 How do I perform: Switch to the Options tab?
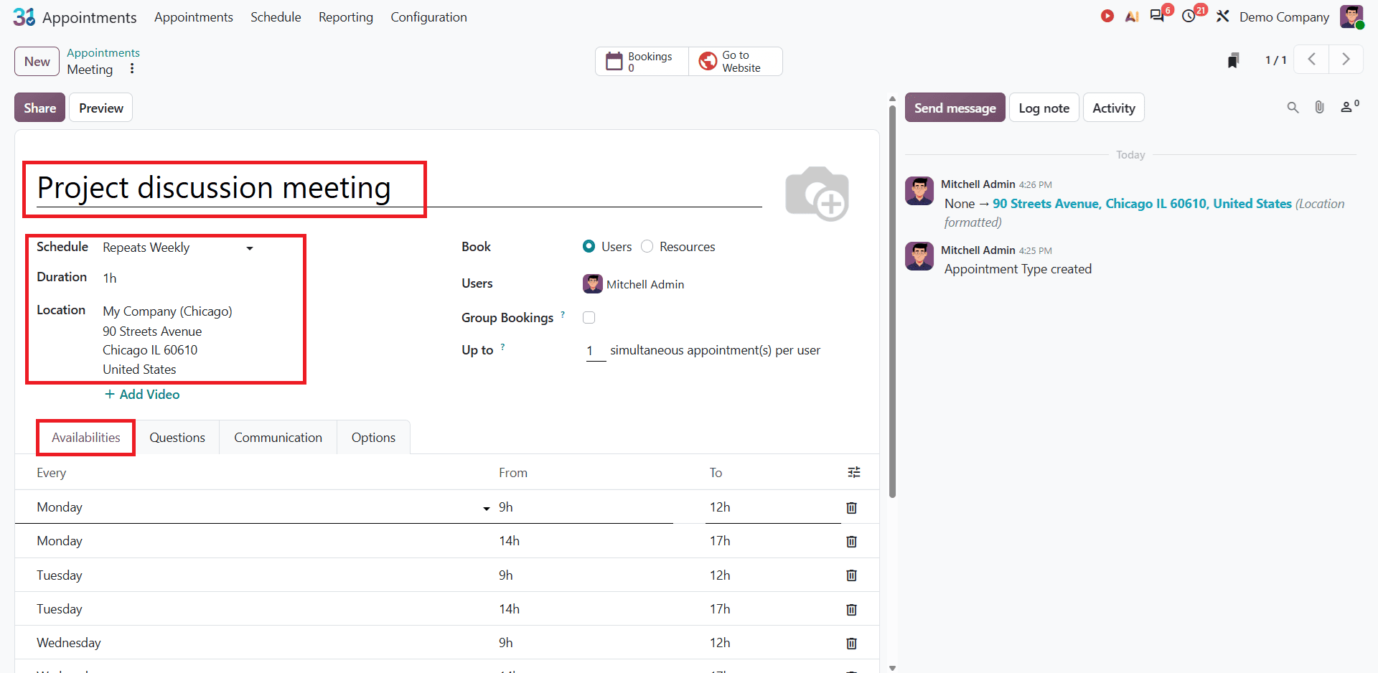[373, 437]
